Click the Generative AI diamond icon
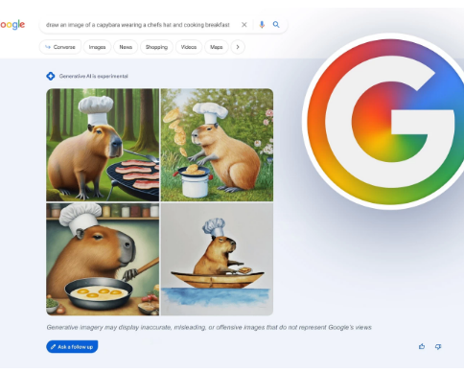The width and height of the screenshot is (464, 372). [x=51, y=76]
